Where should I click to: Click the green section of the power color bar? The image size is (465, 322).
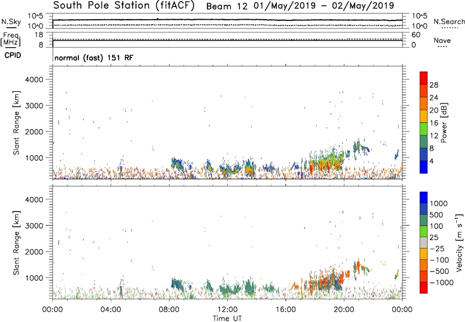[x=424, y=128]
